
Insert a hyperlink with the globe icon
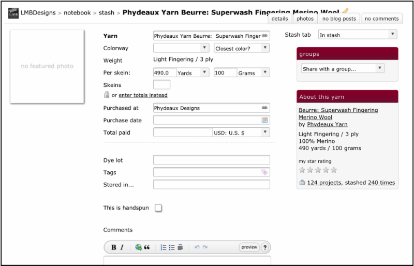[x=138, y=247]
